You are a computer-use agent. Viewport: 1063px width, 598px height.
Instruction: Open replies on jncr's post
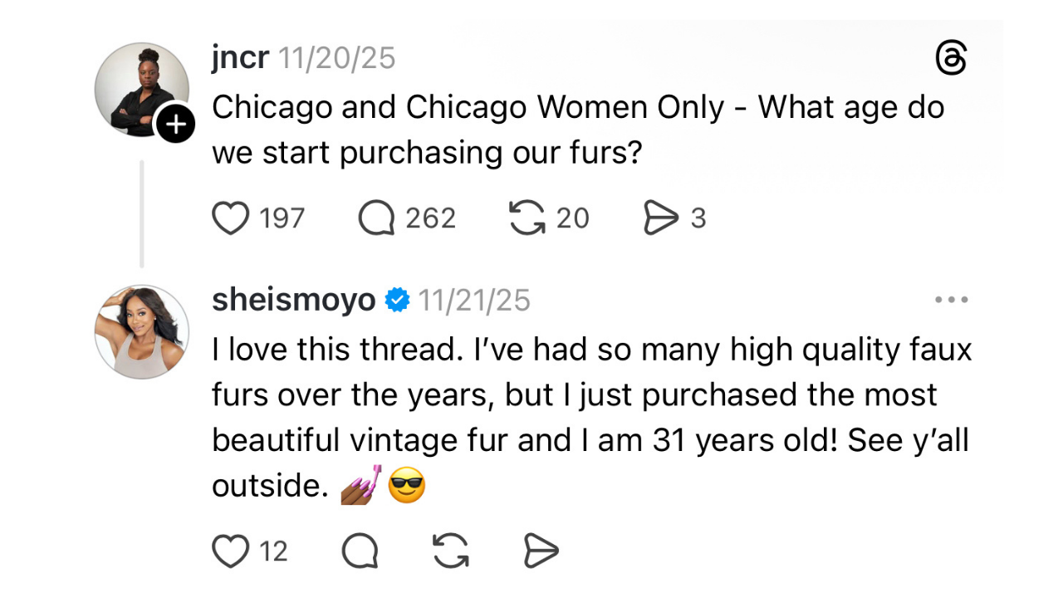click(376, 218)
